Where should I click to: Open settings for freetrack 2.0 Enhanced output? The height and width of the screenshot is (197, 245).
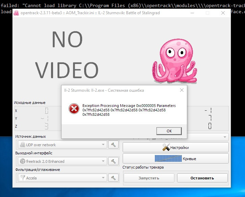click(113, 161)
